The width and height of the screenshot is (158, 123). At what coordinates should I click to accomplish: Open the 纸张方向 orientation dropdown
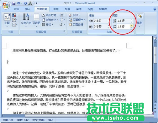click(x=50, y=15)
